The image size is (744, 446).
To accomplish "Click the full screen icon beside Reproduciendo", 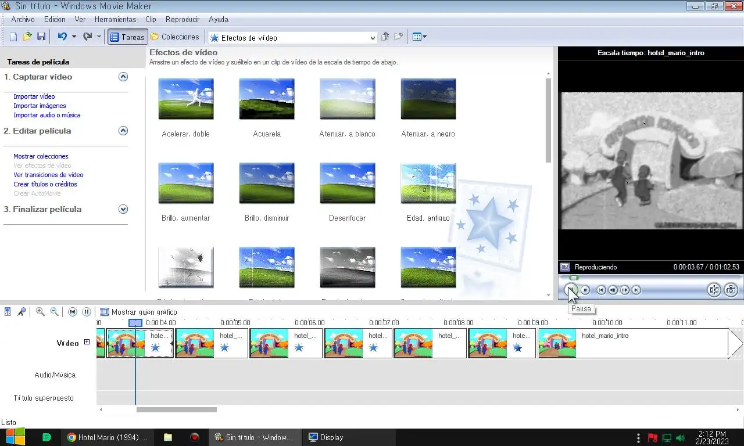I will tap(565, 267).
